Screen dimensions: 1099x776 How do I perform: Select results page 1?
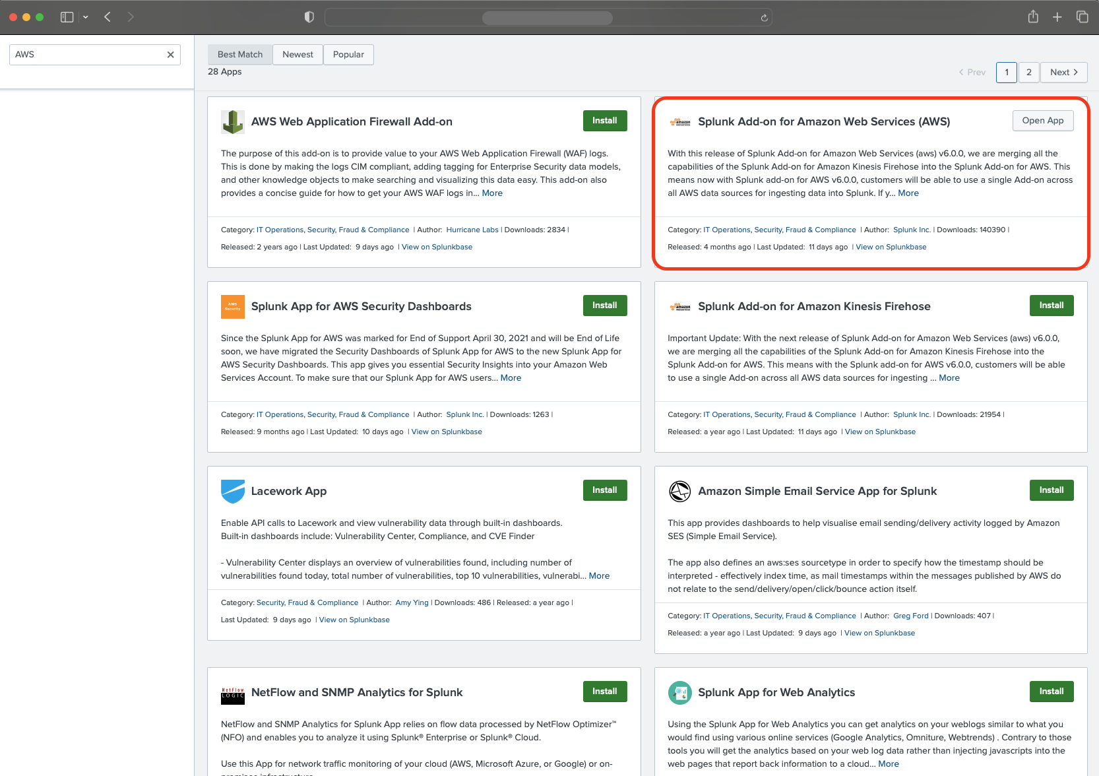pyautogui.click(x=1007, y=73)
